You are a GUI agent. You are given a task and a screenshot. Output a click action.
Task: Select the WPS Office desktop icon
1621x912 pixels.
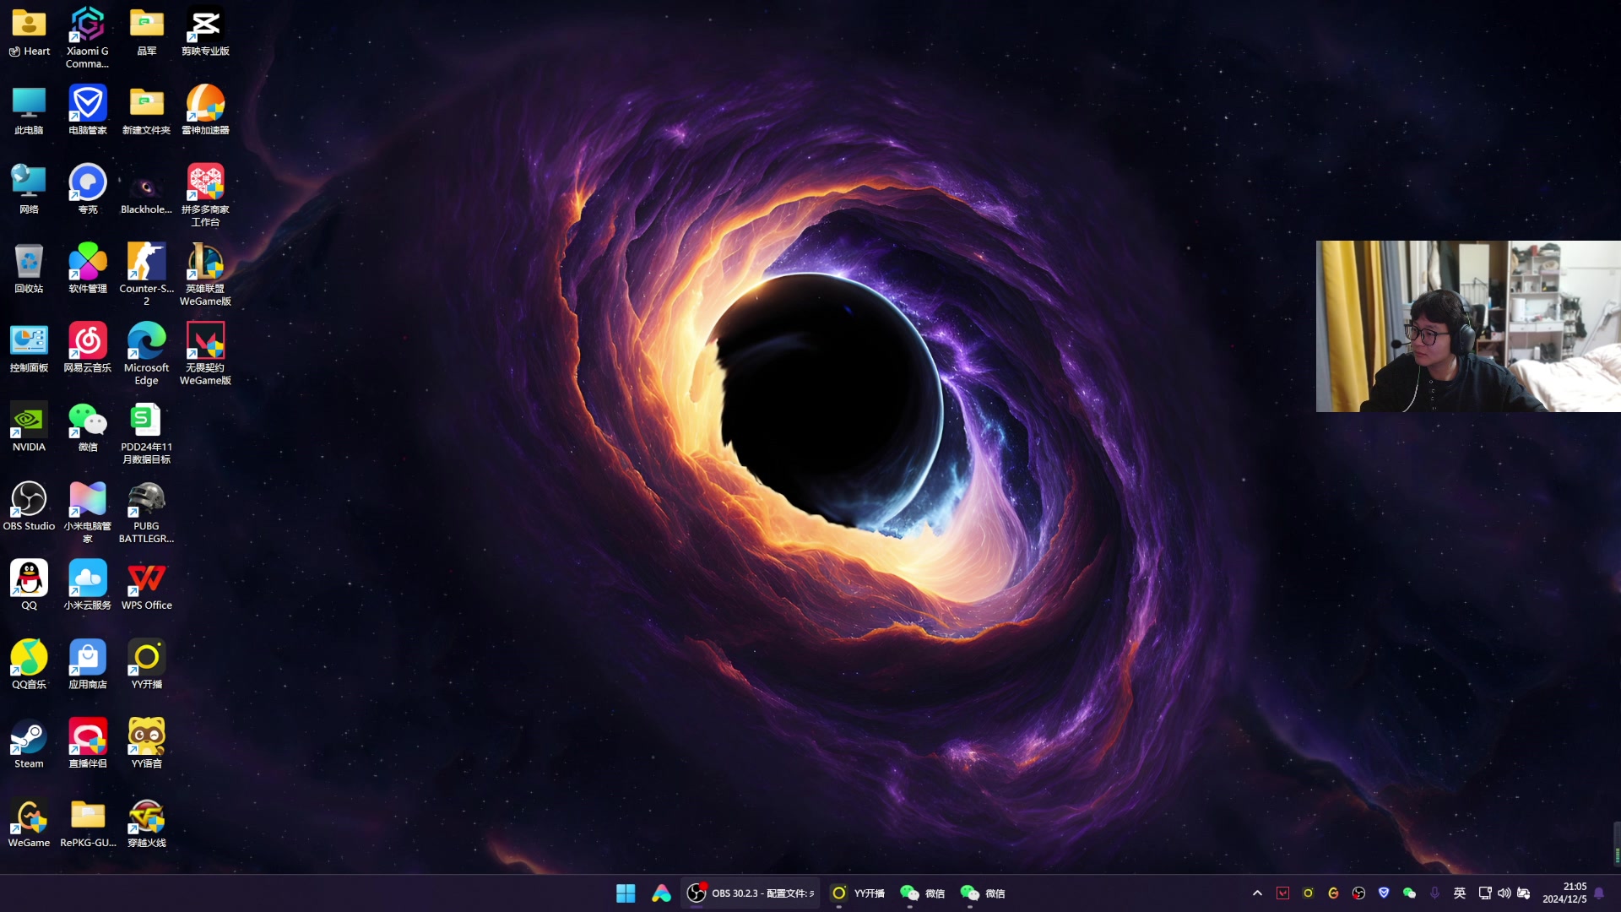point(146,585)
